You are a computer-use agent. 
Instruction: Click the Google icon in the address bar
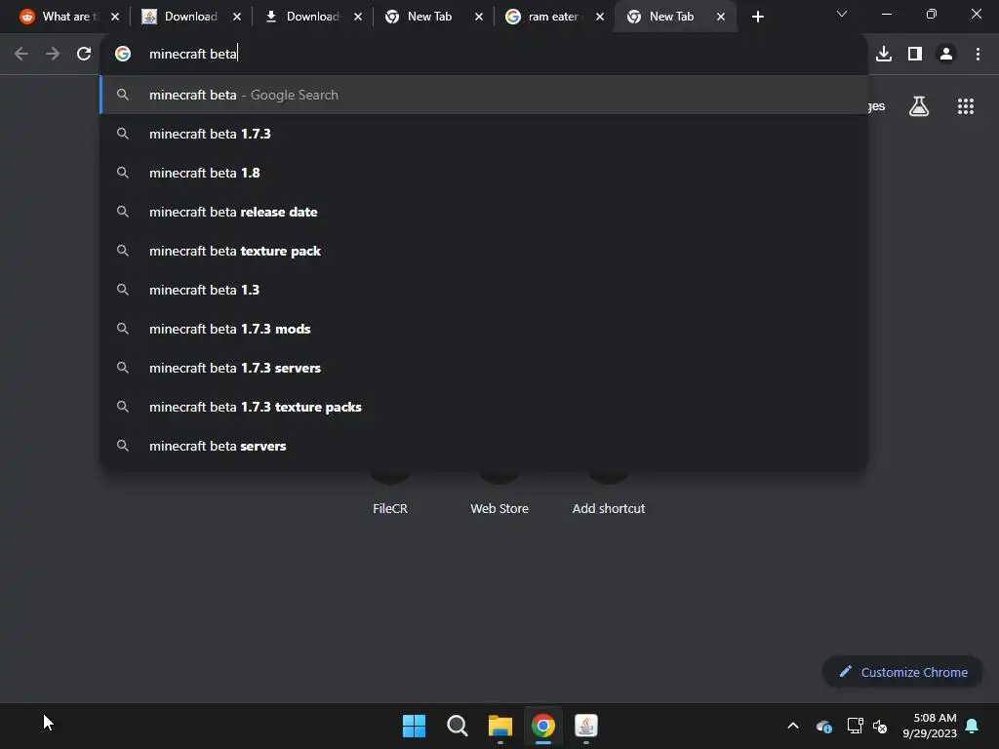(123, 54)
